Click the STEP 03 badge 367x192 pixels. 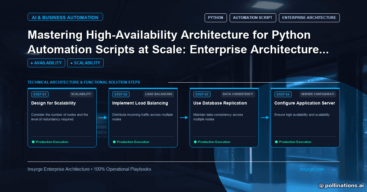pos(202,94)
